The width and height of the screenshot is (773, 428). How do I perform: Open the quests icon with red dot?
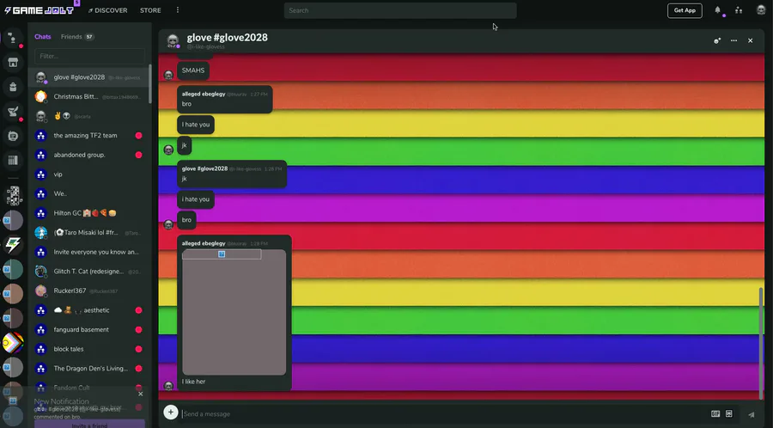[x=13, y=112]
